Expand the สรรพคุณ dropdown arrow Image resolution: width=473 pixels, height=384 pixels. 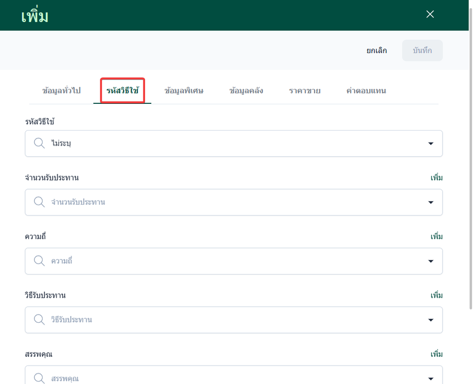(x=431, y=378)
